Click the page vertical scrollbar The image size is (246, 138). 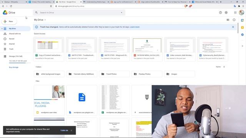pos(238,28)
